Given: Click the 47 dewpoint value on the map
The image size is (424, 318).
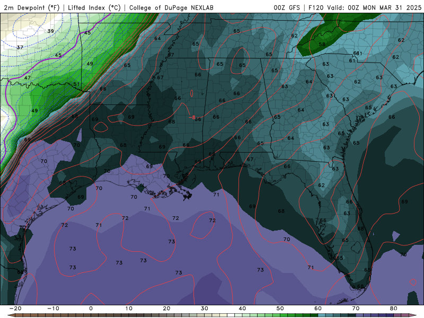Looking at the screenshot, I should 28,77.
